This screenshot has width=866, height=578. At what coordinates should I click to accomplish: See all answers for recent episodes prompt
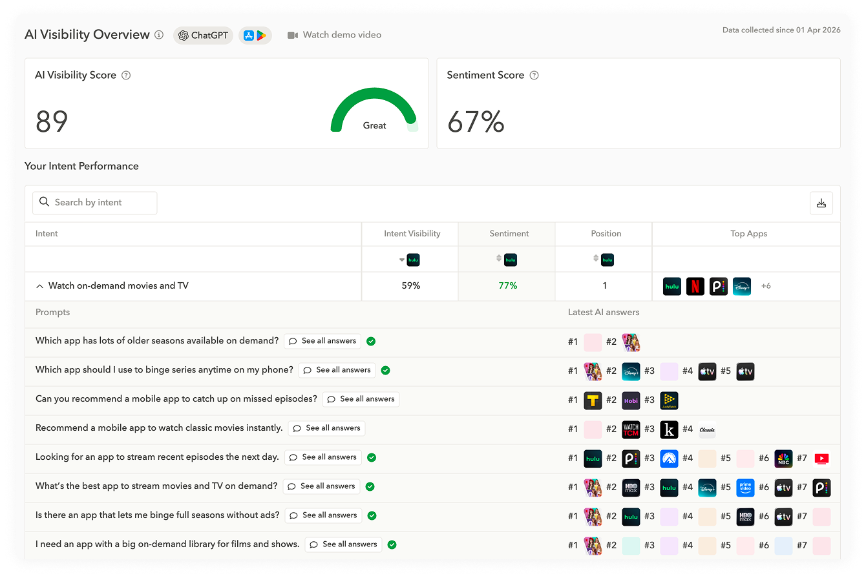322,457
